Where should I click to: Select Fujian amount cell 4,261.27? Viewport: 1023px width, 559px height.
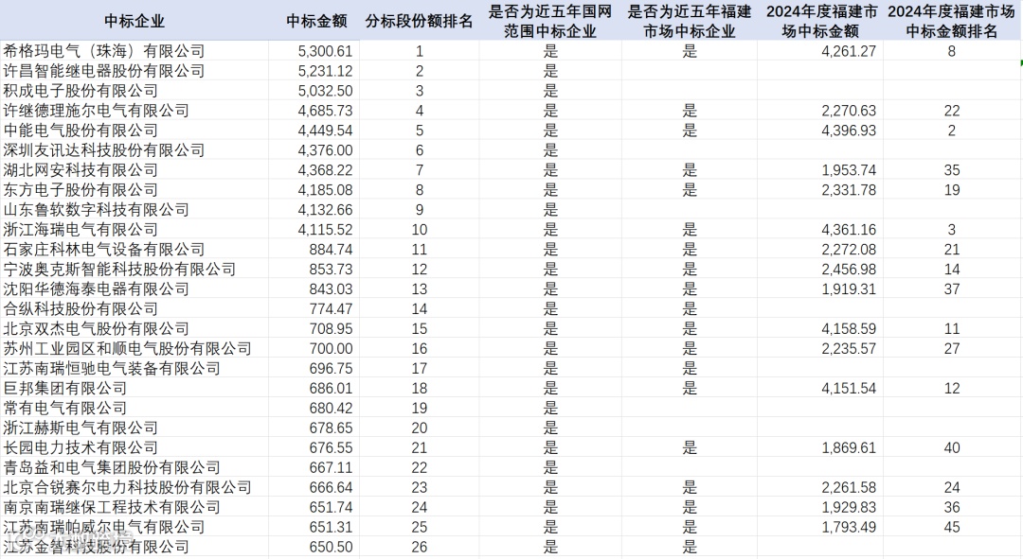[x=820, y=51]
